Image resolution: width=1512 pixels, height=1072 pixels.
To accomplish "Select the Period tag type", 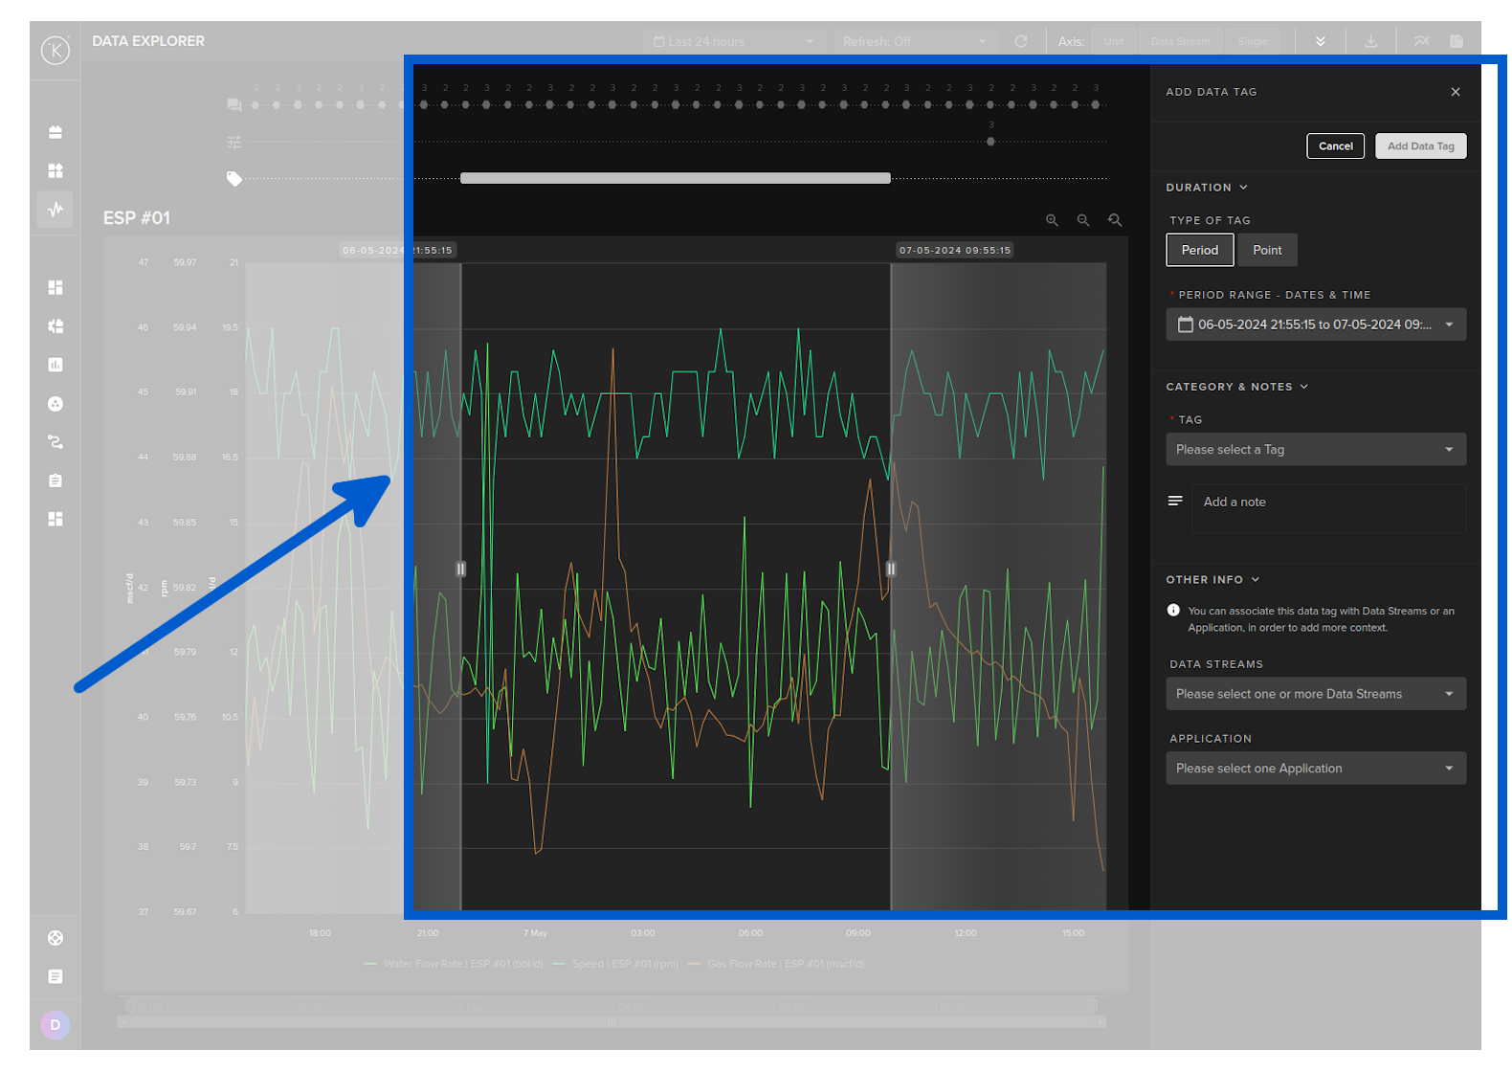I will 1199,250.
